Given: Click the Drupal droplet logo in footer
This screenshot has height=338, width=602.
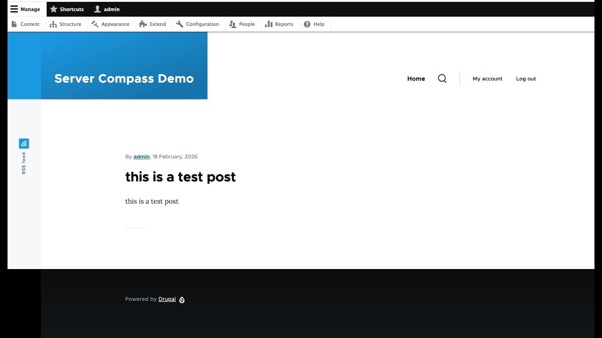Looking at the screenshot, I should pos(182,300).
